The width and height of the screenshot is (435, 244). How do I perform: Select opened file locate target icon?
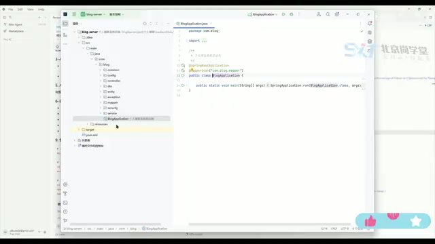(145, 24)
